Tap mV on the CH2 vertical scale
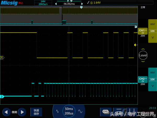The width and height of the screenshot is (157, 118). pos(153,73)
